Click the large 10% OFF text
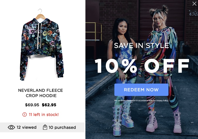The height and width of the screenshot is (139, 198). 142,66
